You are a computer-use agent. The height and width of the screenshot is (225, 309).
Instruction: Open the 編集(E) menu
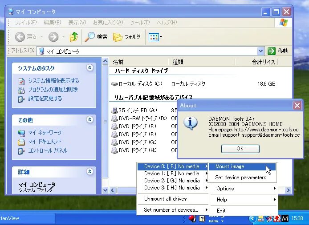coord(53,23)
